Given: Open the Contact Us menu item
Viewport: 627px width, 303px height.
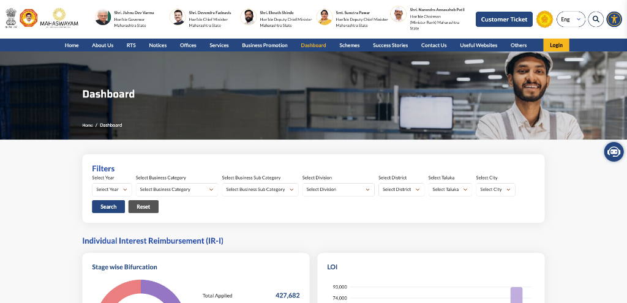Looking at the screenshot, I should point(434,45).
